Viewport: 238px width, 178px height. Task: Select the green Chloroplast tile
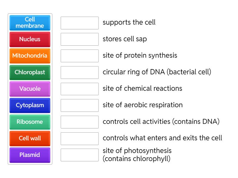(30, 72)
